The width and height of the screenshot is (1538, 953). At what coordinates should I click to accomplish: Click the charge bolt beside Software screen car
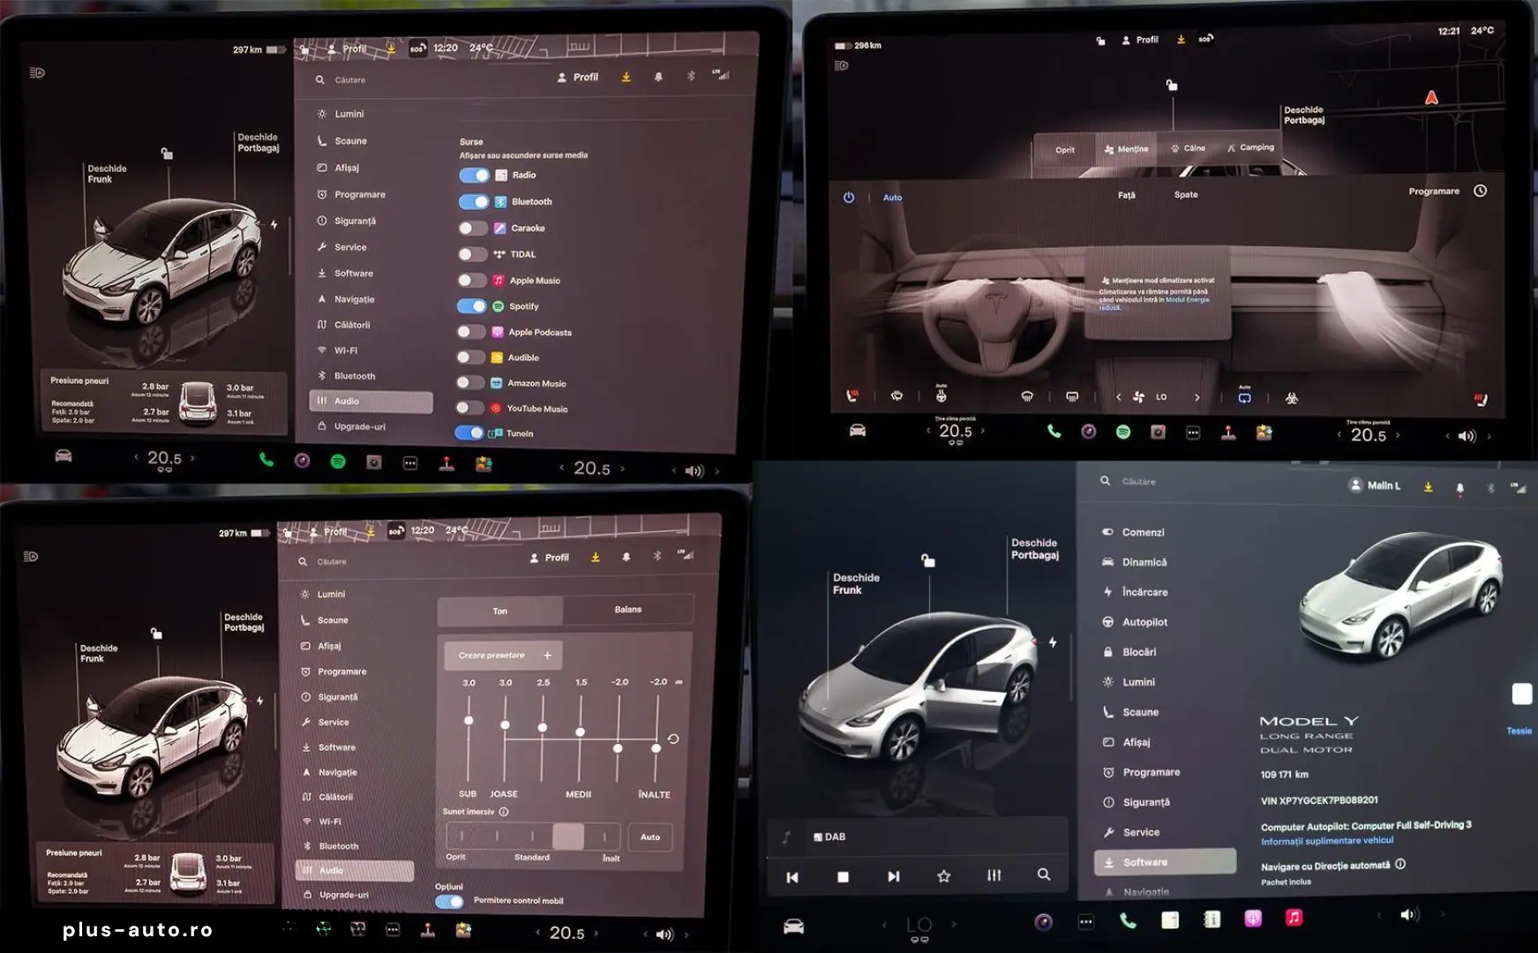[x=1053, y=642]
